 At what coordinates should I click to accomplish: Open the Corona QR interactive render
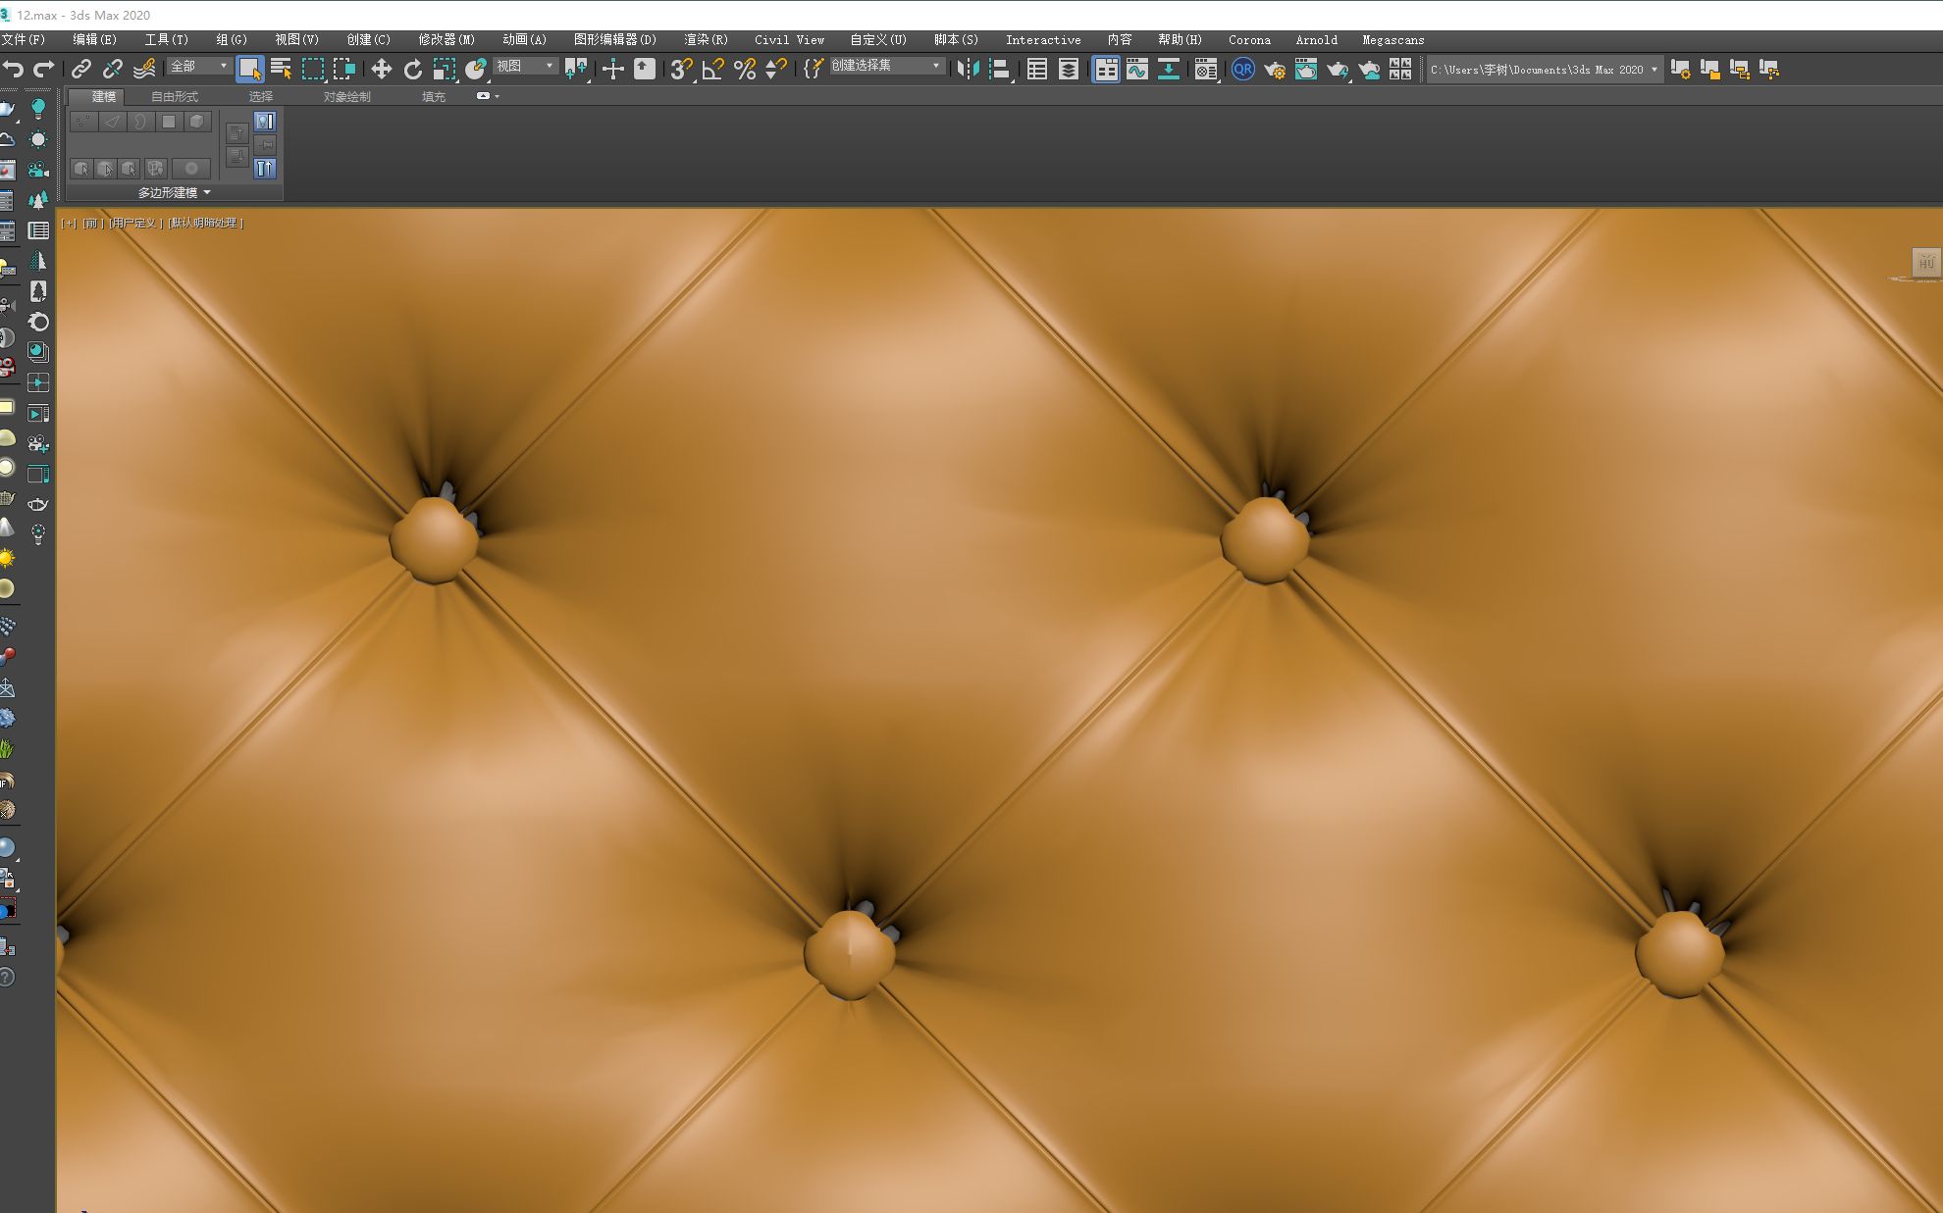[1243, 70]
